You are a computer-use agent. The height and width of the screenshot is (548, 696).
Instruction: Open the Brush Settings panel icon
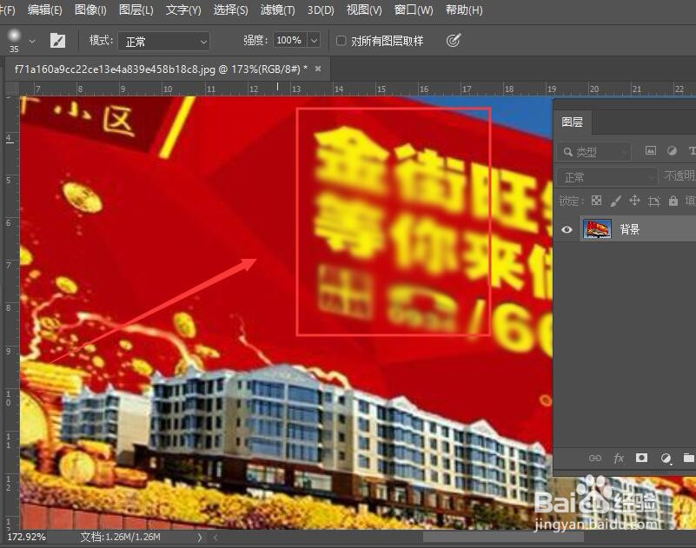click(x=57, y=40)
